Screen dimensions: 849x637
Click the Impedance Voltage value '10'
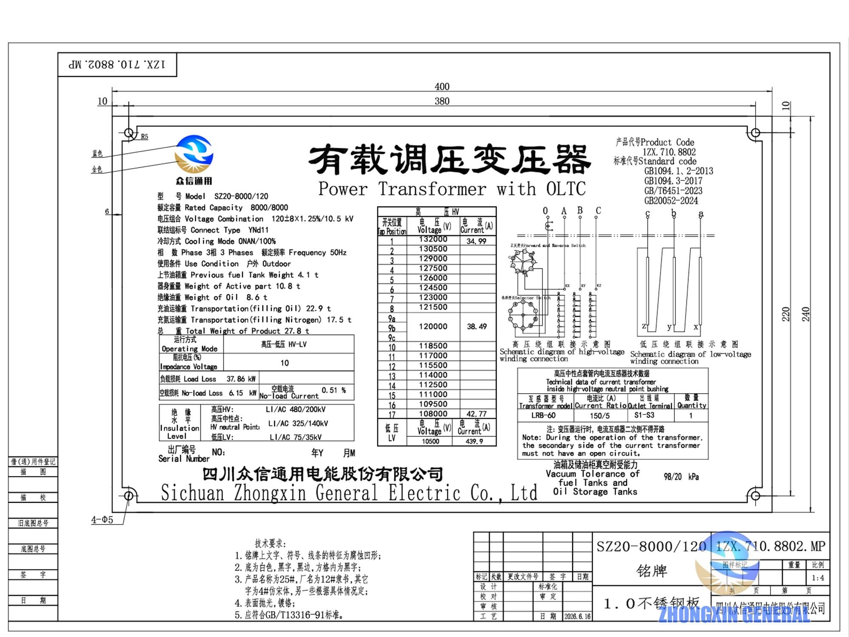coord(284,363)
